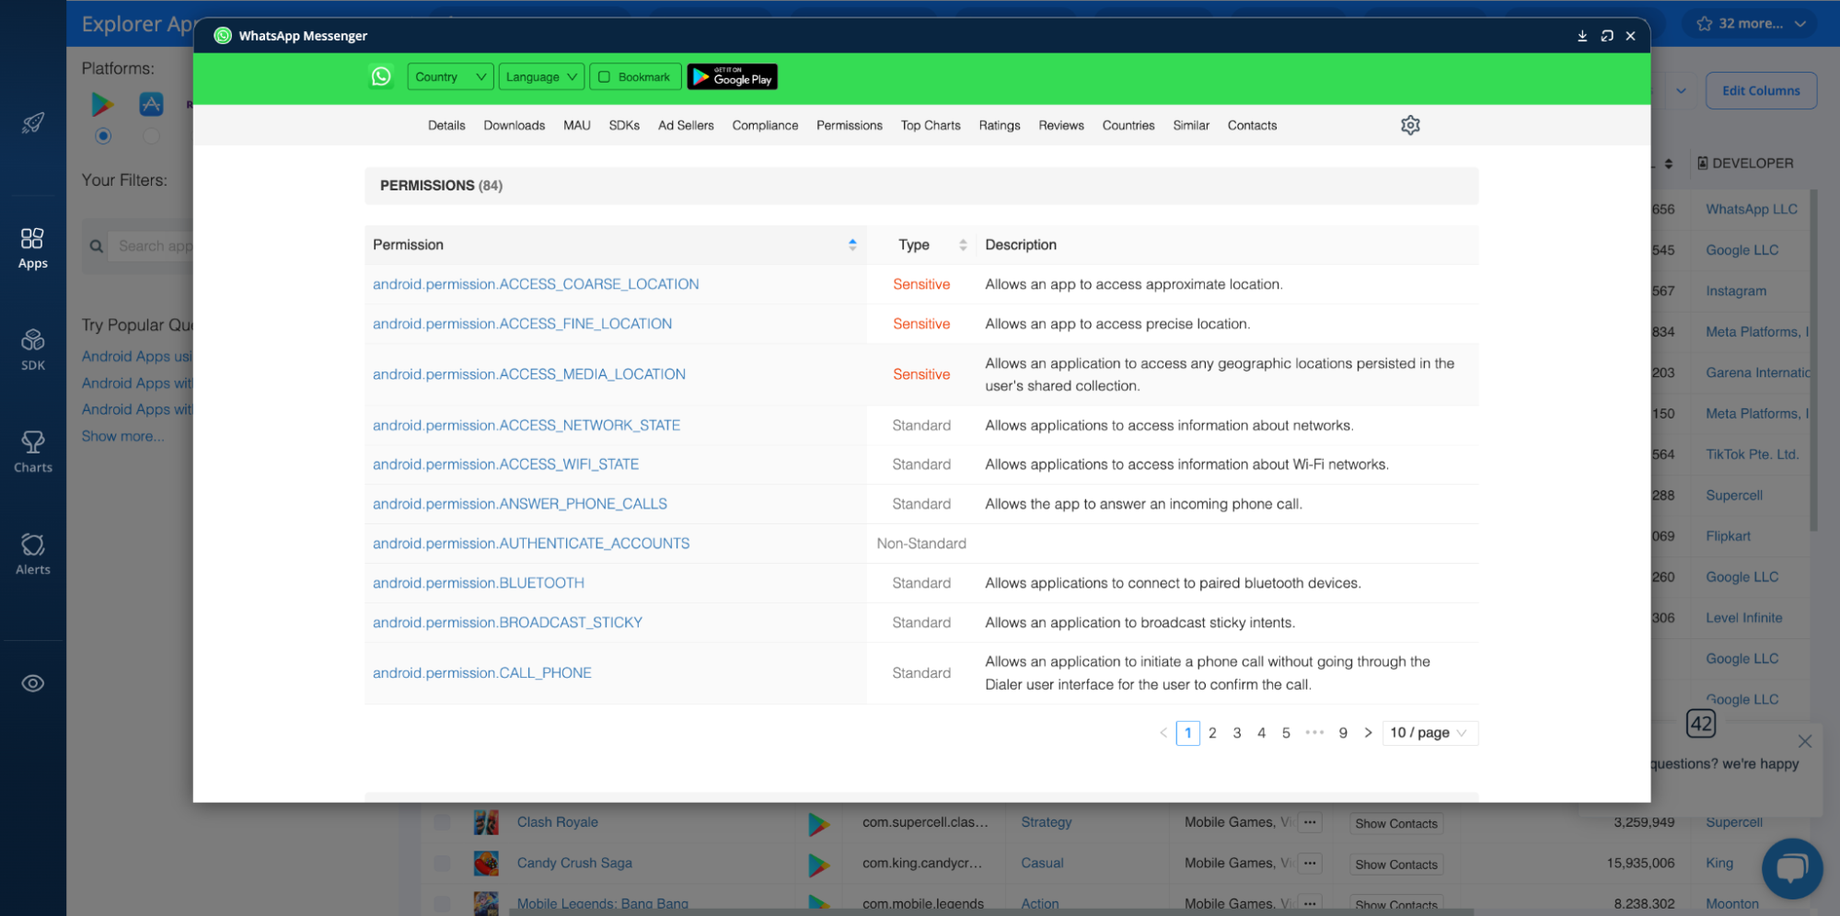Open the more options menu for Clash Royale
This screenshot has width=1840, height=916.
click(1310, 823)
